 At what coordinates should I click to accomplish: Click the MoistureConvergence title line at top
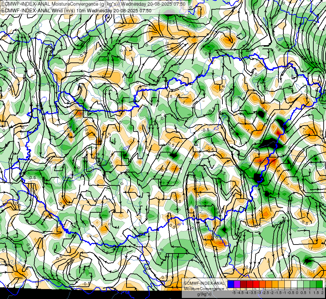point(93,4)
